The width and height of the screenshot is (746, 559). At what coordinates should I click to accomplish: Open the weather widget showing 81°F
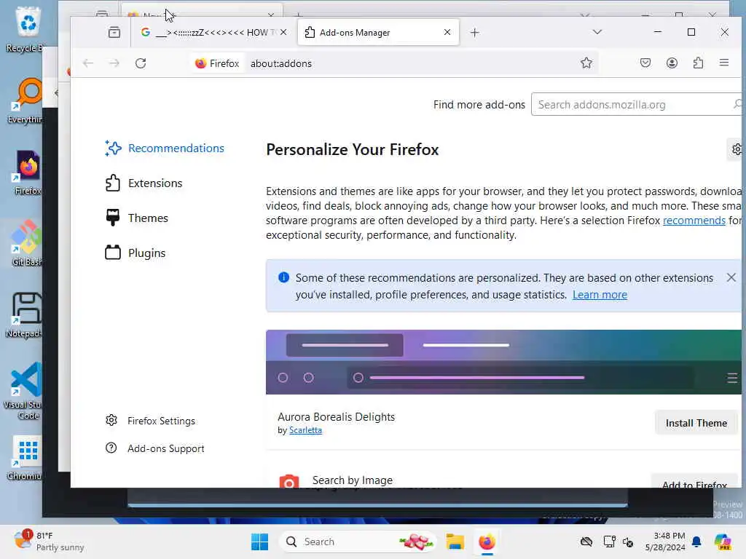tap(49, 542)
